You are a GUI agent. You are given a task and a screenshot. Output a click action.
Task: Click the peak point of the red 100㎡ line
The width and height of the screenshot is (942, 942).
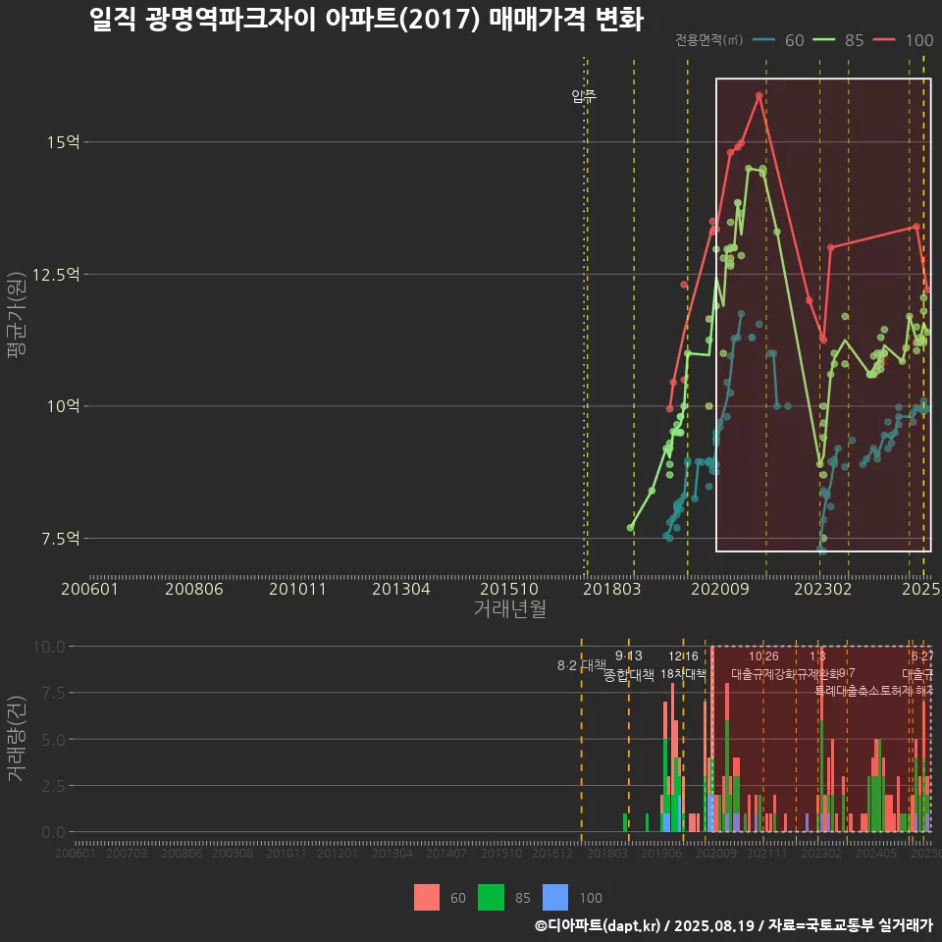pyautogui.click(x=759, y=95)
